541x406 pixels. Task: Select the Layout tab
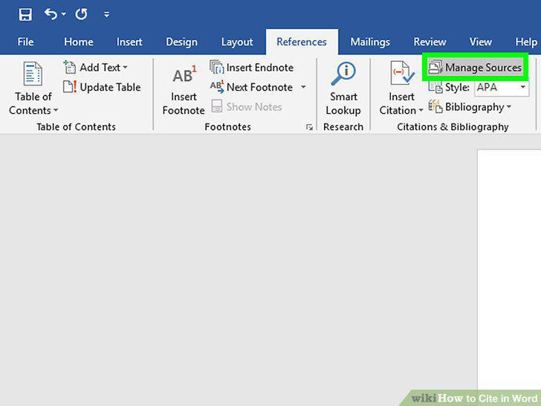tap(237, 42)
